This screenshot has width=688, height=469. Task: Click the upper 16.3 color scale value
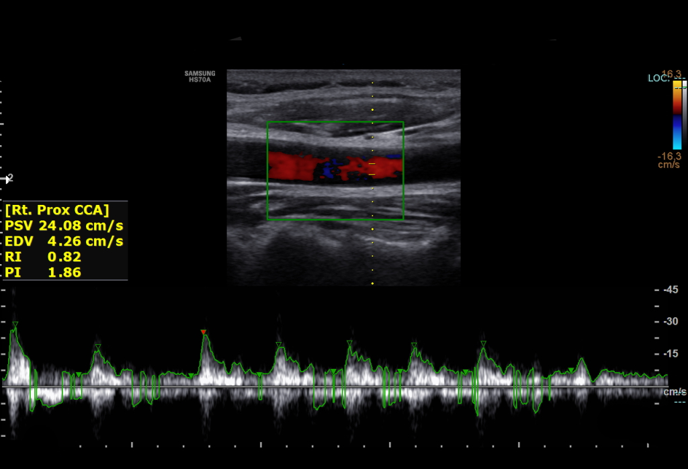671,74
